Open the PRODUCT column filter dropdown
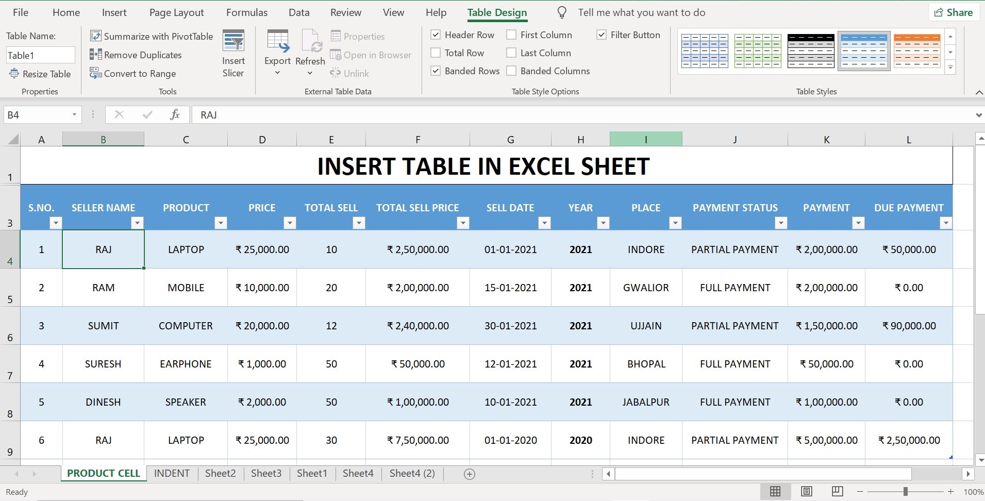985x501 pixels. 221,223
